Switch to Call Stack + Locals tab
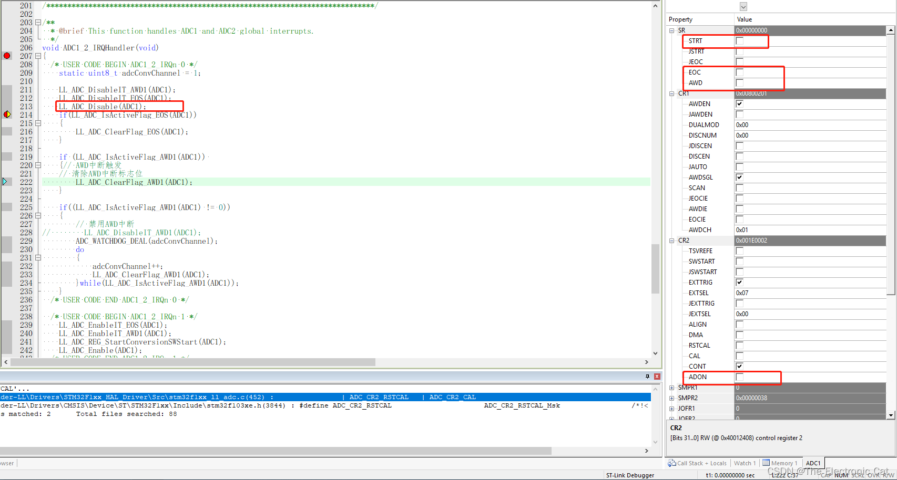Viewport: 897px width, 480px height. [x=697, y=463]
